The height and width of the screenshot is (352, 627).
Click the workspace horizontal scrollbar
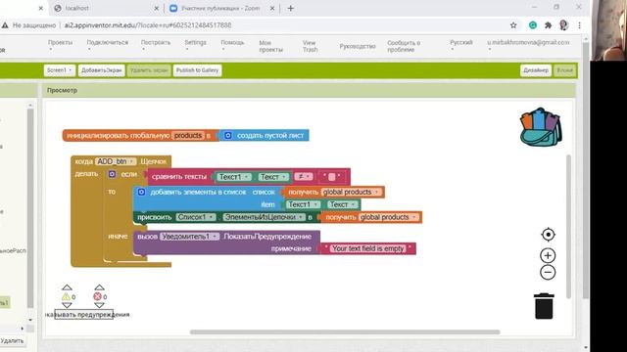[345, 332]
